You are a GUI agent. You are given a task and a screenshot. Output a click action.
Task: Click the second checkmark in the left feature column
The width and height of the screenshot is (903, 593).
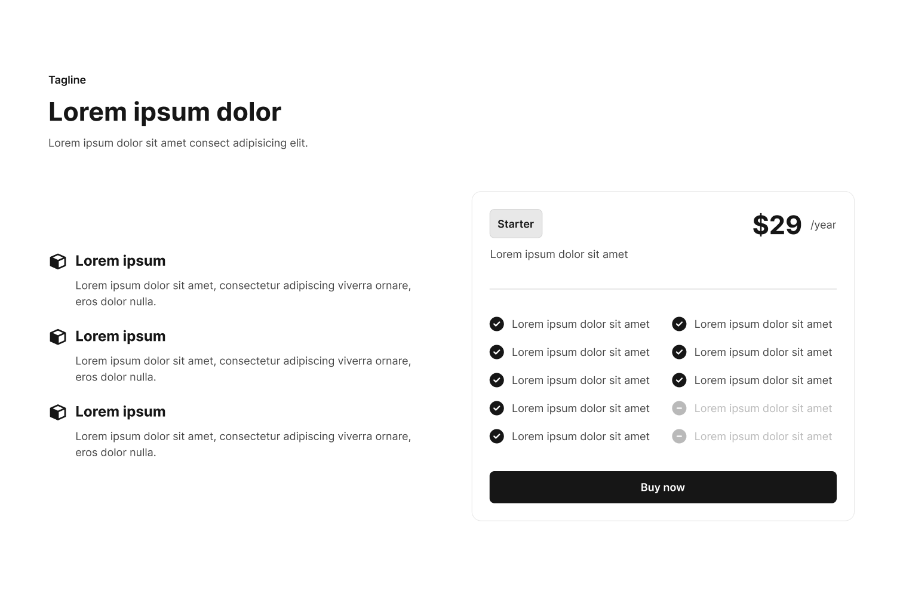[x=497, y=352]
